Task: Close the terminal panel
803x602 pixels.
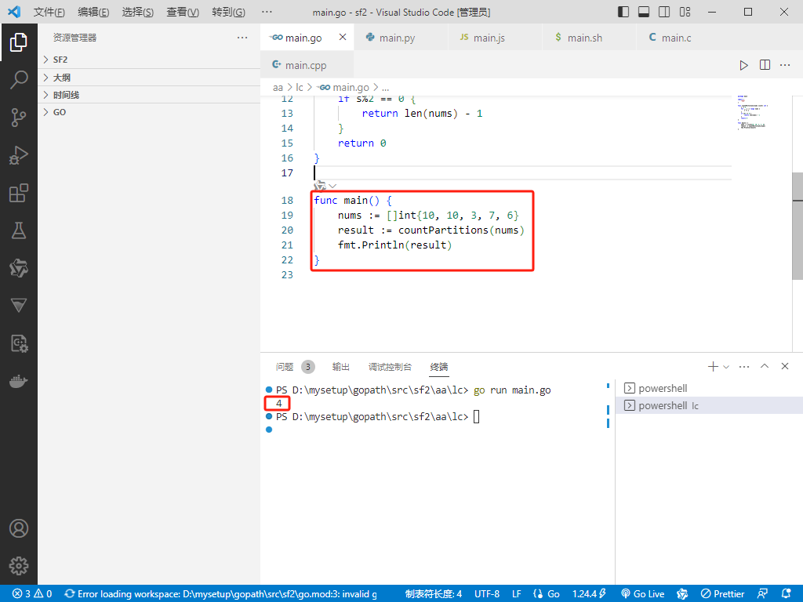Action: coord(784,366)
